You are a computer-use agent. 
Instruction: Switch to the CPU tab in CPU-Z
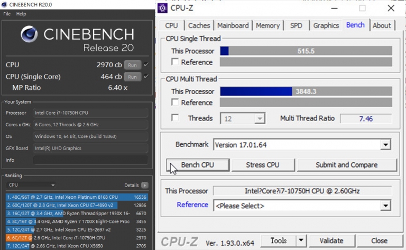tap(171, 25)
